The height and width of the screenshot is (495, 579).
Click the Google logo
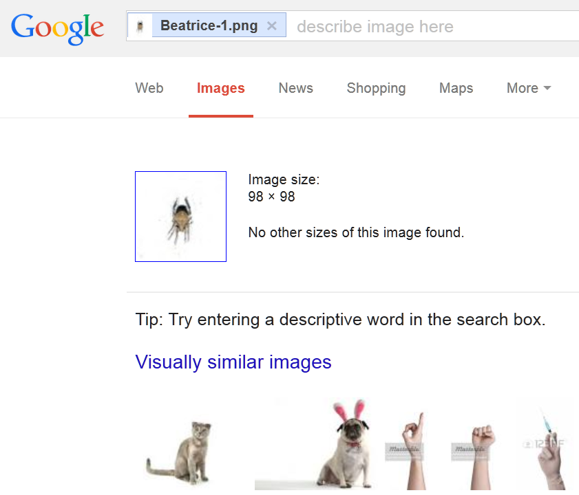(57, 27)
